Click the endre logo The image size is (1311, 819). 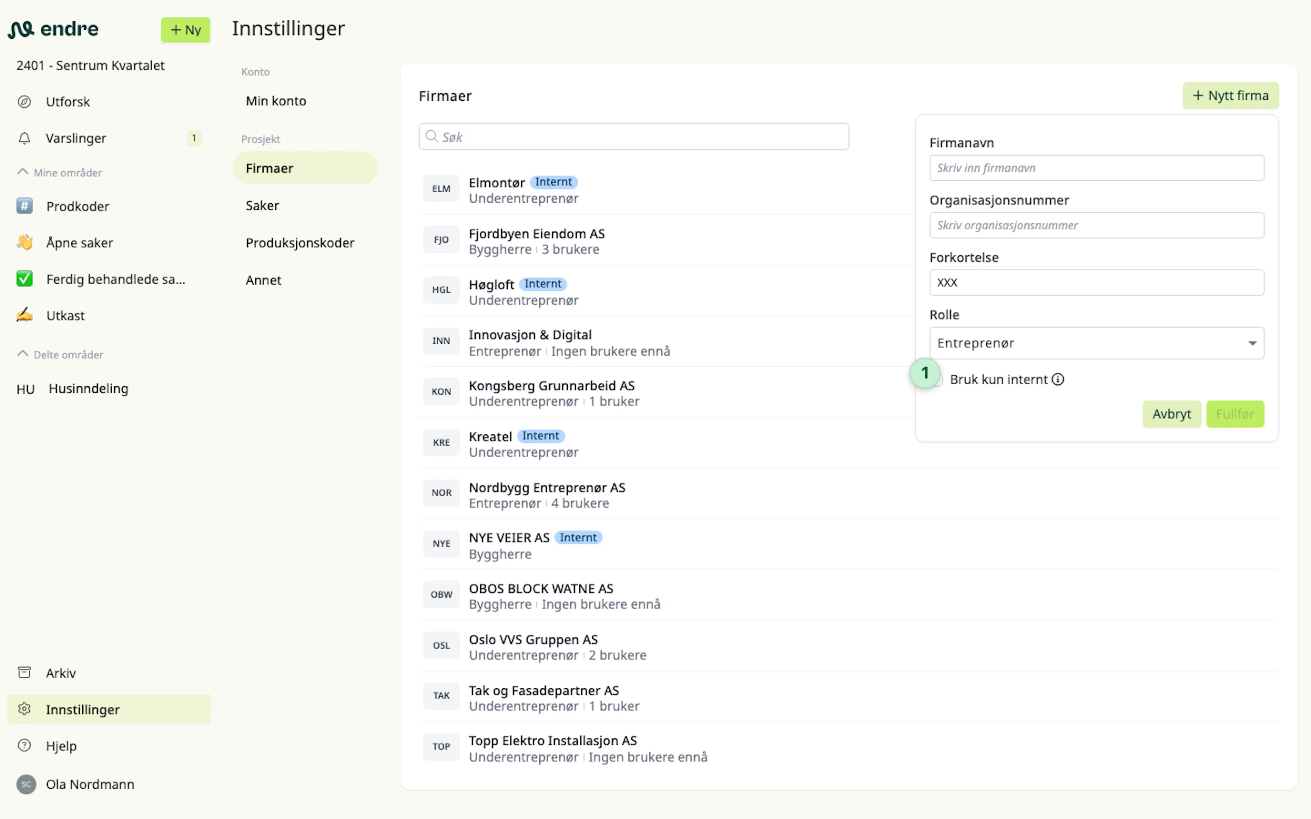point(53,29)
